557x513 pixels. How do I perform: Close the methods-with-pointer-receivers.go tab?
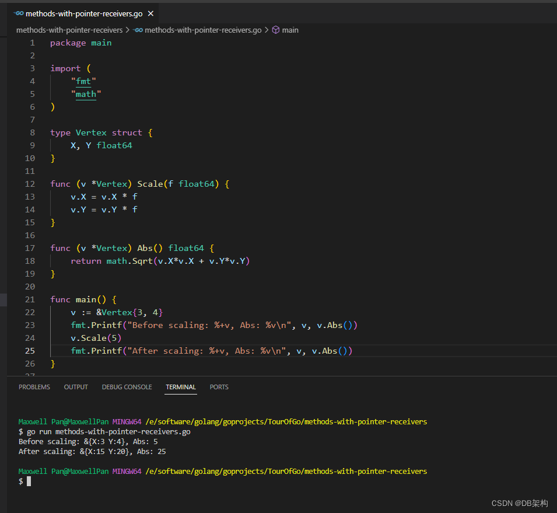pyautogui.click(x=150, y=13)
